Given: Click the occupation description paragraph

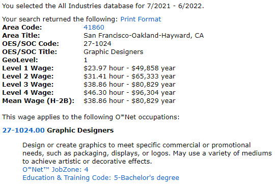Looking at the screenshot, I should (x=147, y=153).
